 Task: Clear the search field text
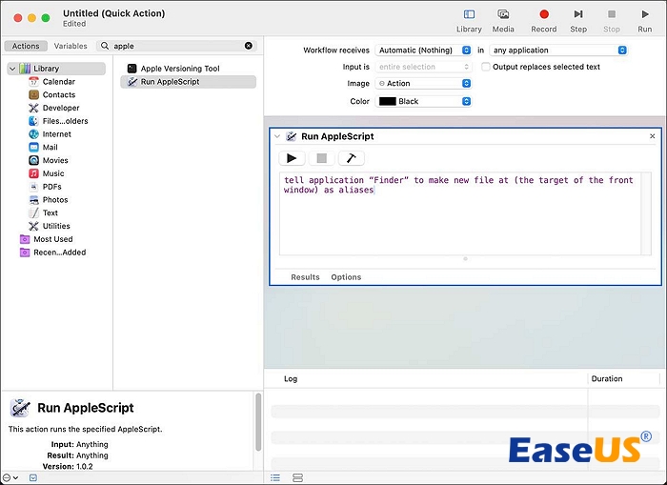(x=249, y=46)
